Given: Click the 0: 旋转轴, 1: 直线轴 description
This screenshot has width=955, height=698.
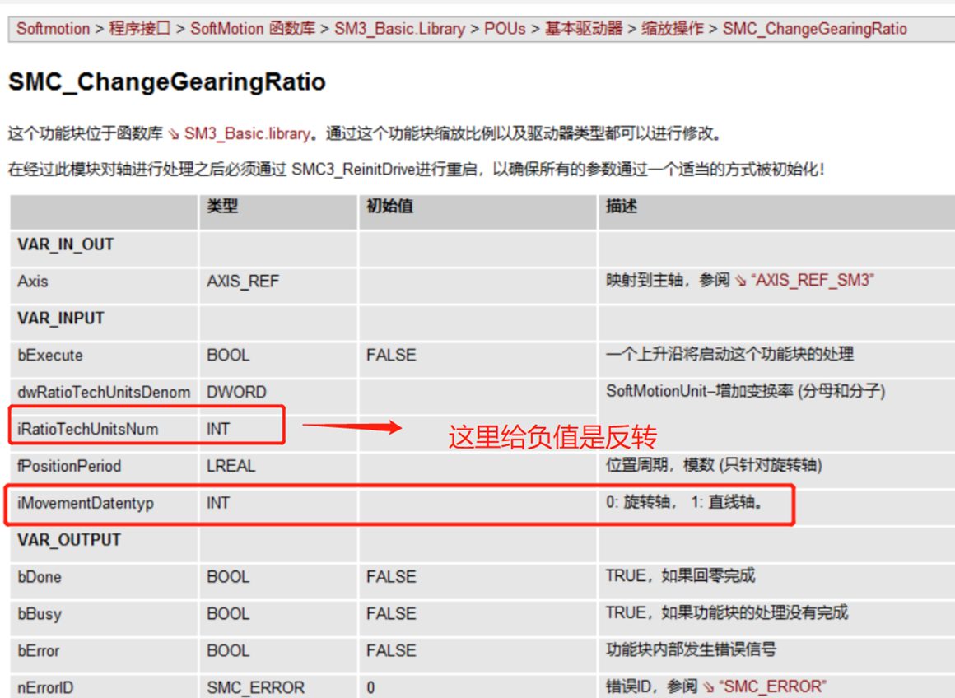Looking at the screenshot, I should coord(684,502).
